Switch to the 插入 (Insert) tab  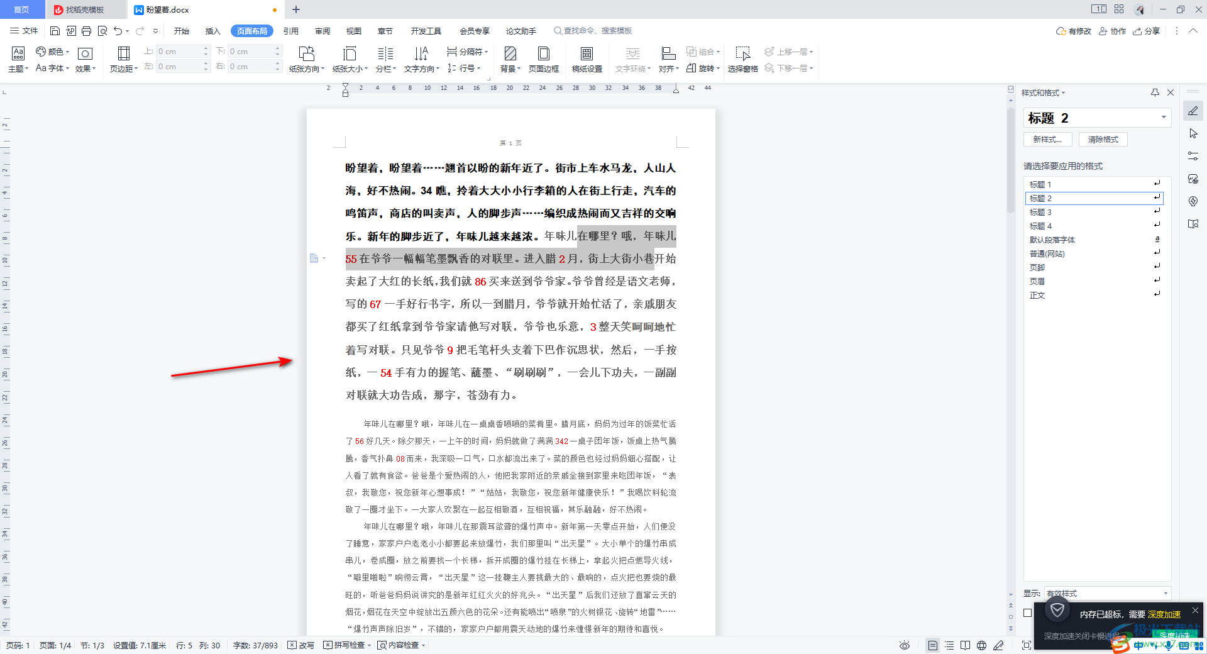pos(213,31)
